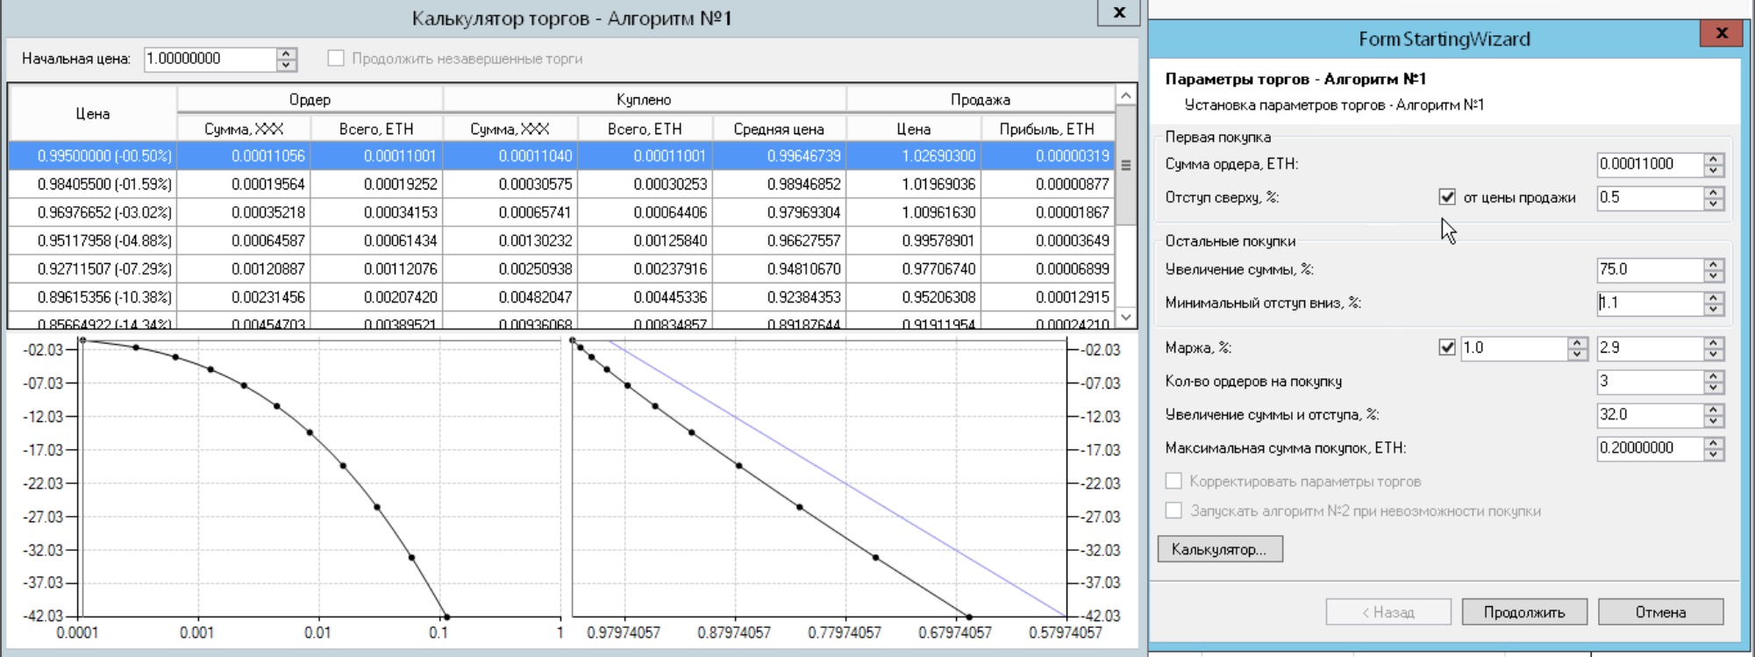This screenshot has height=657, width=1755.
Task: Toggle the от цены продажи checkbox
Action: tap(1447, 197)
